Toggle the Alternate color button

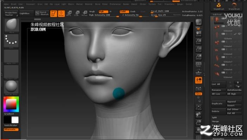11,129
